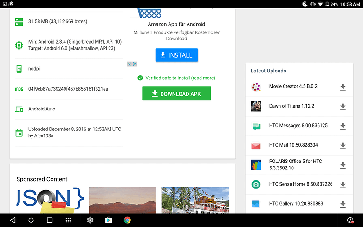The image size is (363, 227).
Task: Open the HTC Sense Home 8.50.837226 link
Action: coord(300,184)
